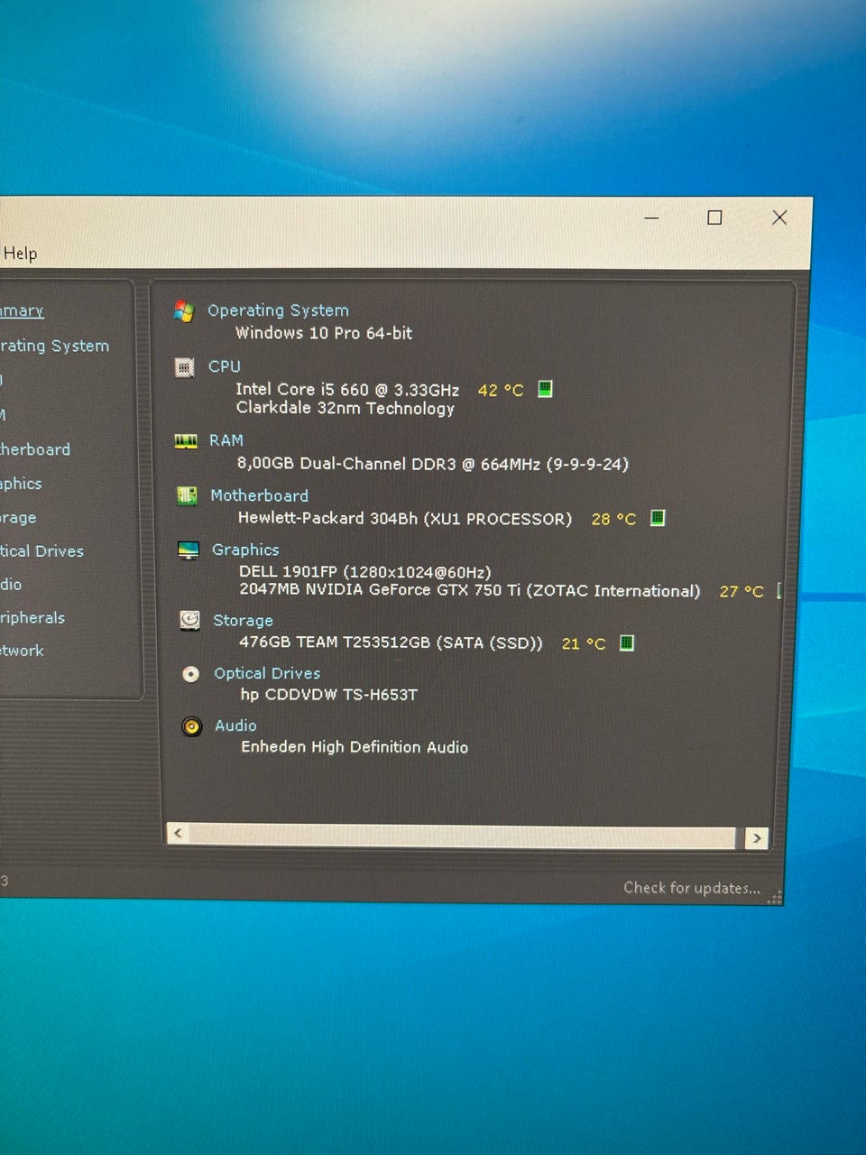Open the Motherboard section heading
Screen dimensions: 866x1155
click(259, 495)
